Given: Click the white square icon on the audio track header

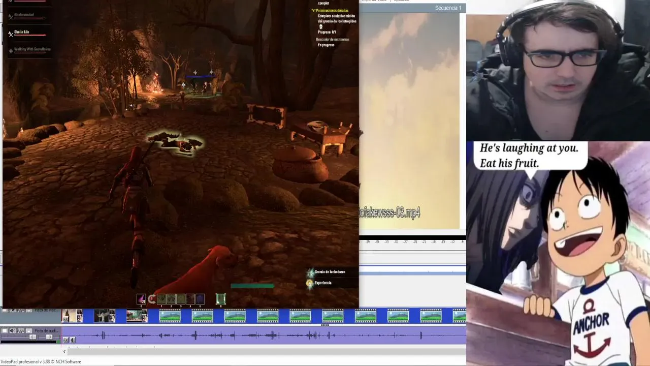Looking at the screenshot, I should coord(5,331).
